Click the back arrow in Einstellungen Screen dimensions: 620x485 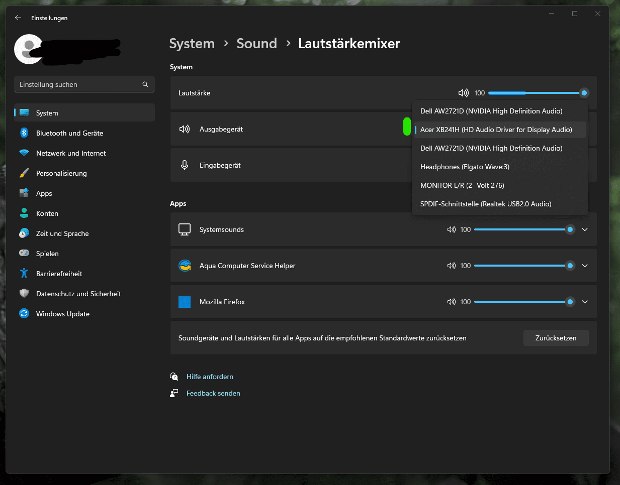[x=18, y=18]
